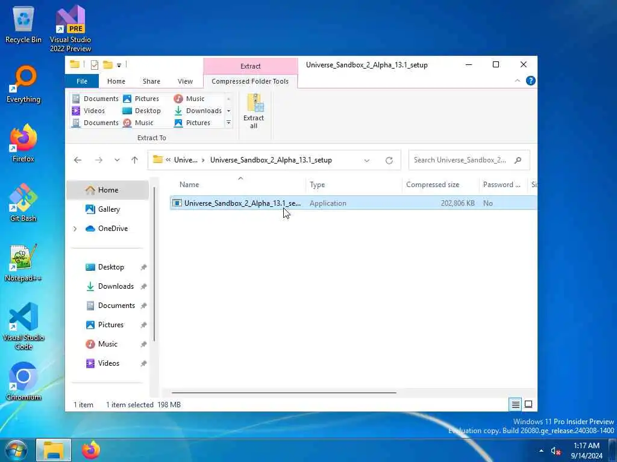Launch the Chromium desktop shortcut
The height and width of the screenshot is (462, 617).
click(23, 381)
